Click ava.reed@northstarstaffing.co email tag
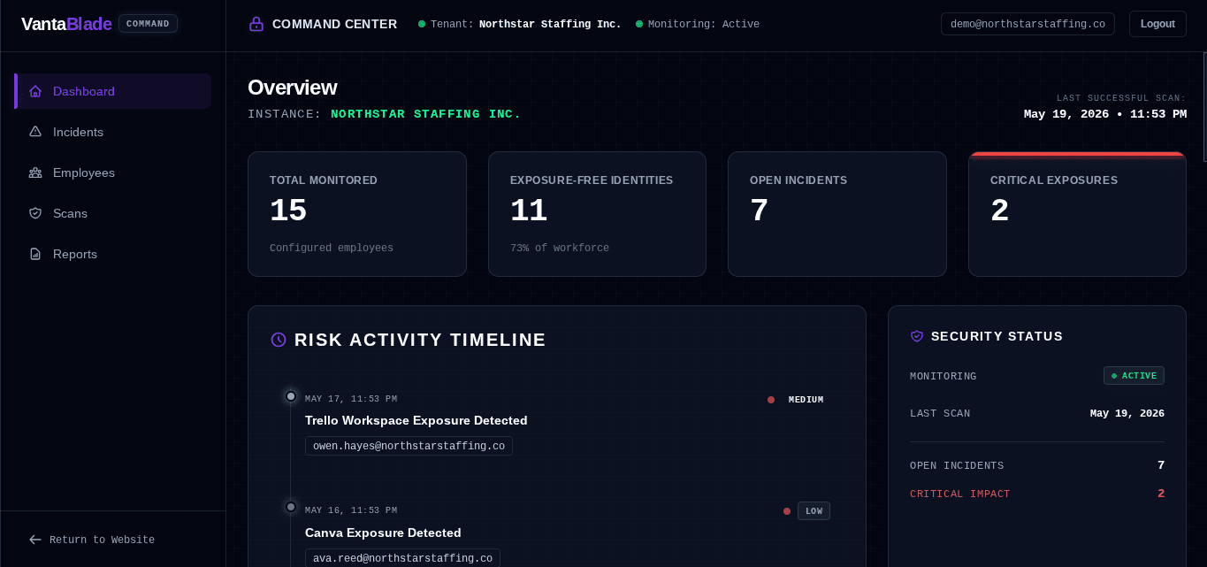 pyautogui.click(x=402, y=558)
